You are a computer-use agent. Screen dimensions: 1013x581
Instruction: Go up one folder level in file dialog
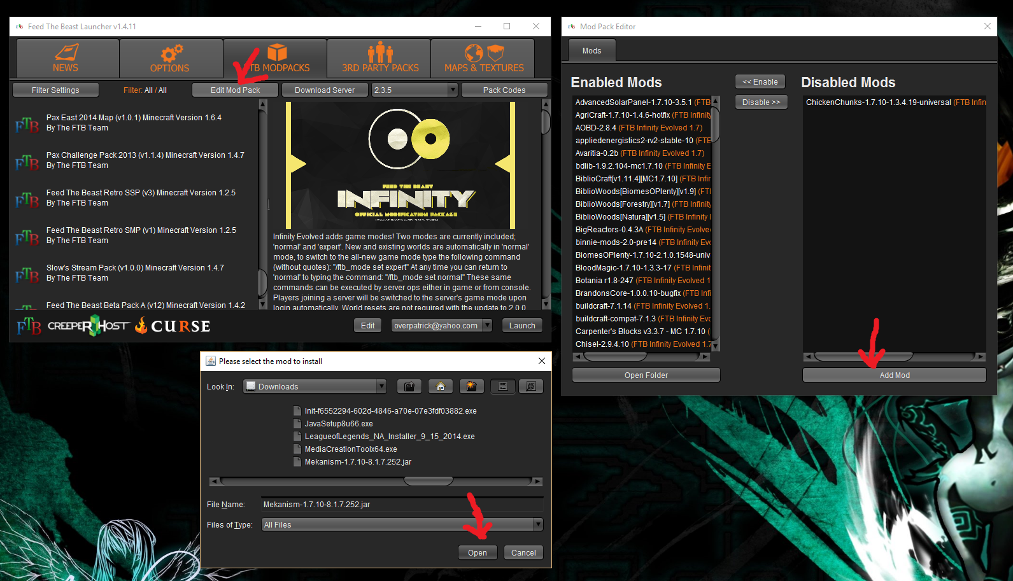[x=409, y=386]
